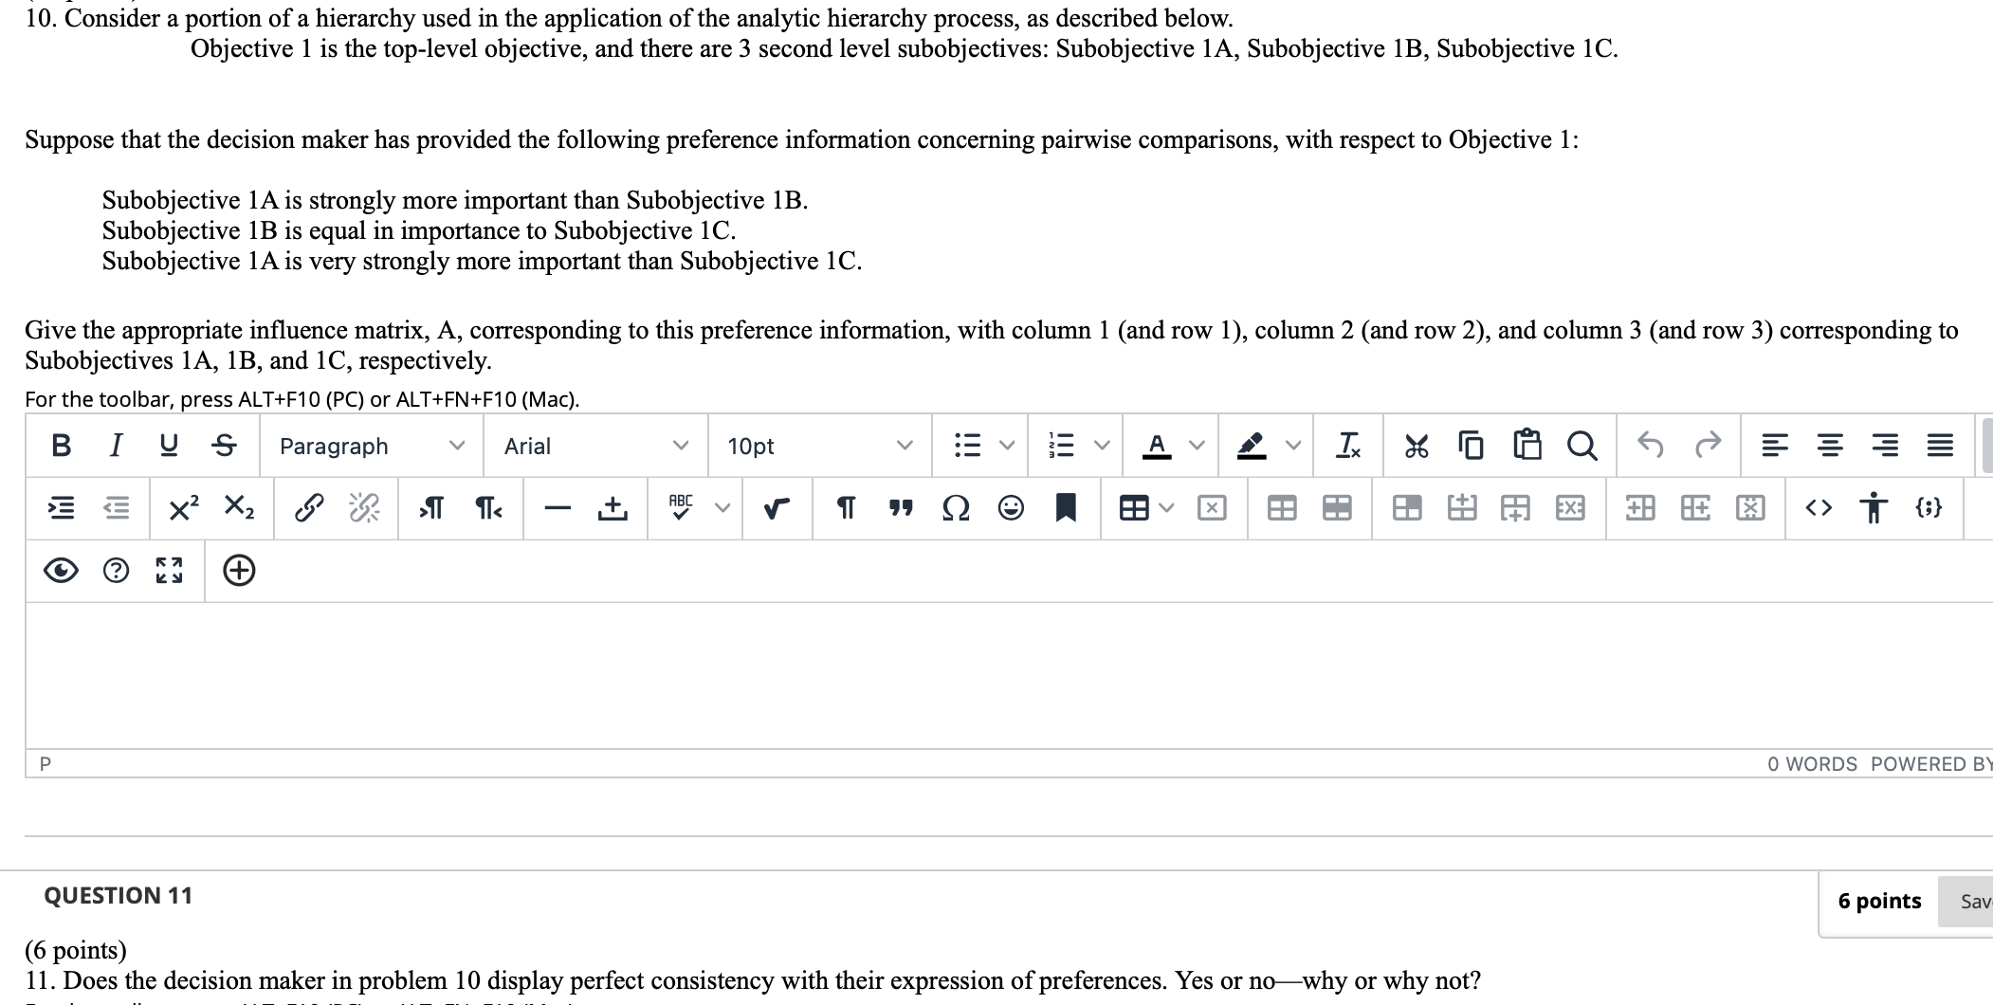Click the Undo arrow

pos(1652,446)
